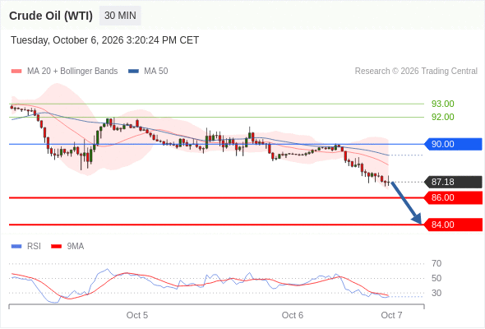Click the Oct 7 date axis label
Screen dimensions: 485x329
point(391,315)
